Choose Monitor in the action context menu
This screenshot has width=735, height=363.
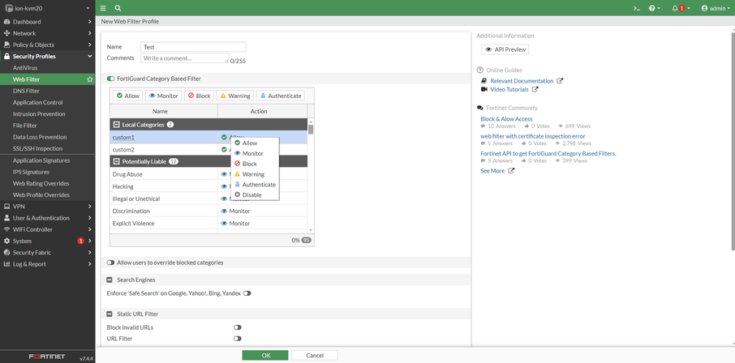255,153
